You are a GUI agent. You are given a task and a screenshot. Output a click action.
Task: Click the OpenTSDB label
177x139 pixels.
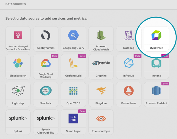(73, 103)
